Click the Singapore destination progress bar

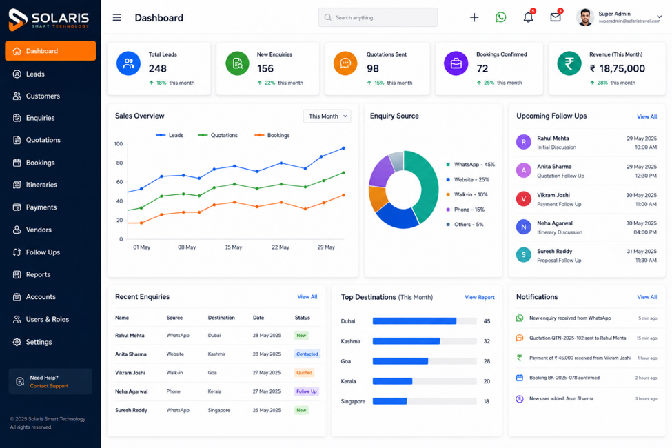tap(425, 401)
